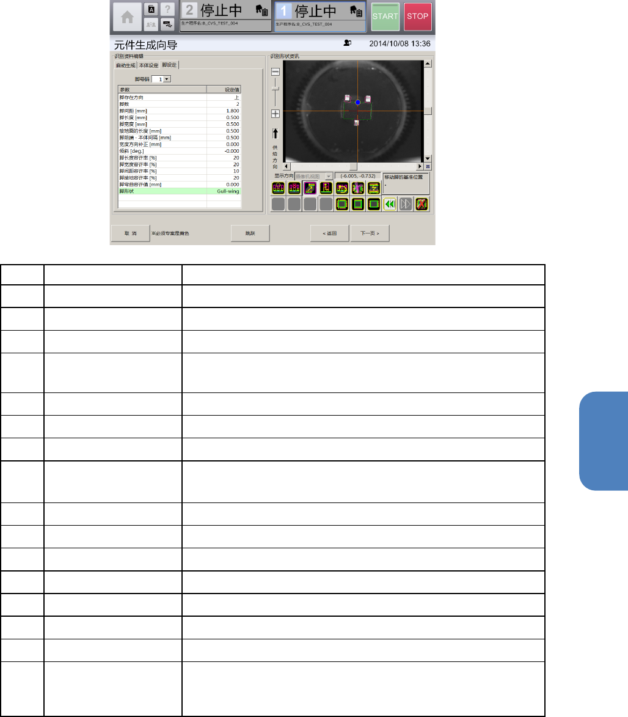Go to the home screen icon
The width and height of the screenshot is (628, 717).
[x=127, y=17]
